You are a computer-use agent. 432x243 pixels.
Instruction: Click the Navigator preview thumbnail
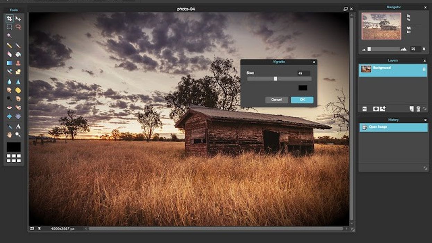click(381, 26)
